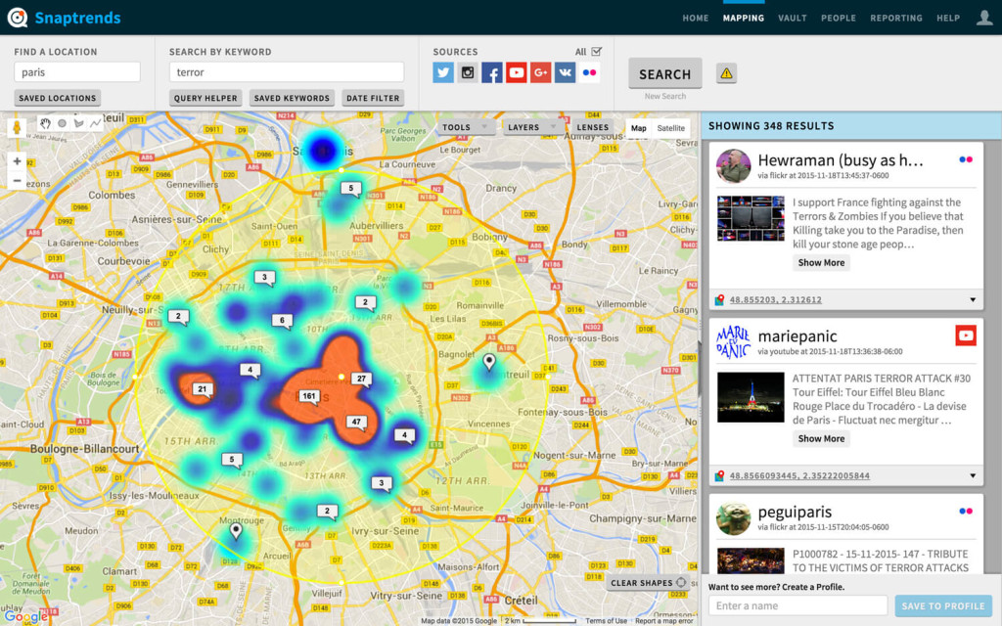Image resolution: width=1002 pixels, height=626 pixels.
Task: Click the Enter a name profile field
Action: click(797, 606)
